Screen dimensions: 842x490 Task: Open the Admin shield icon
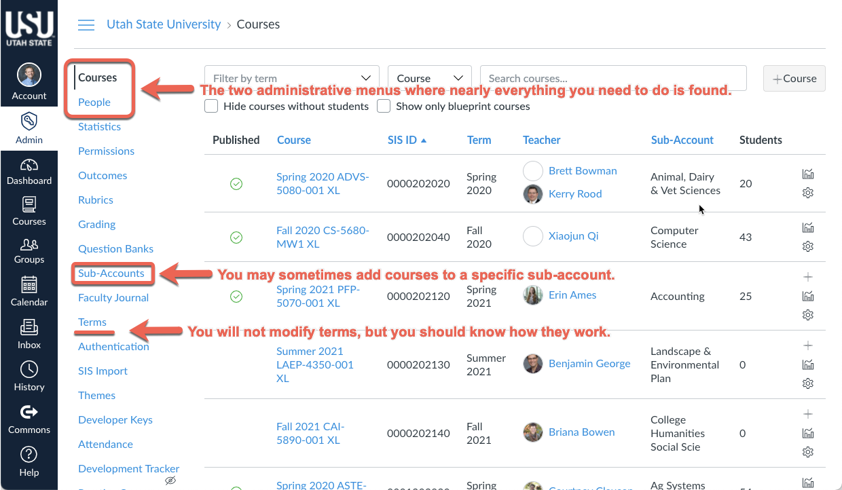29,121
